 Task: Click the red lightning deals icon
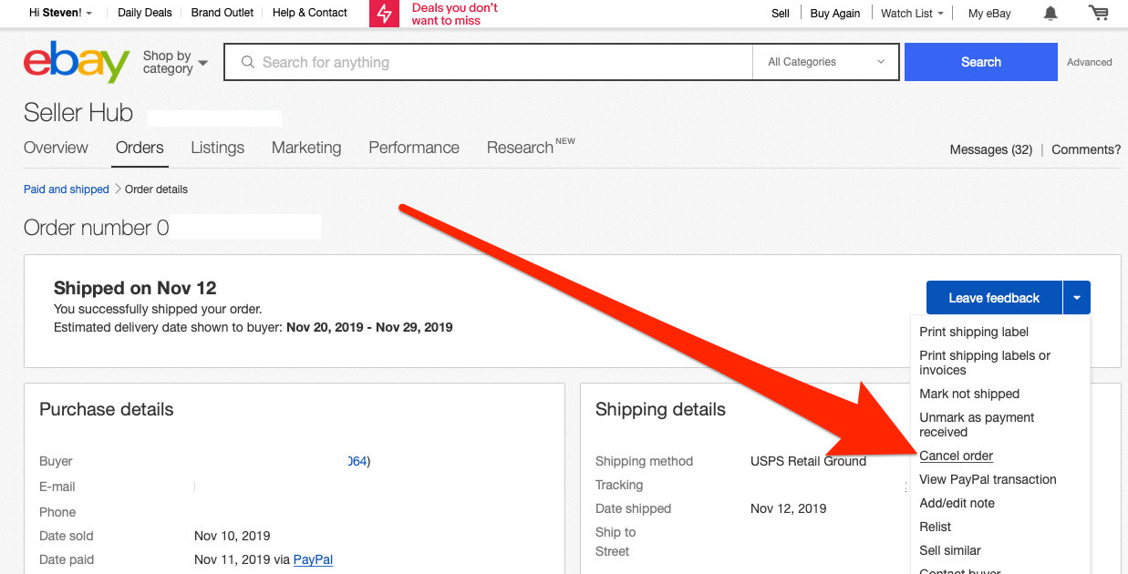[385, 14]
